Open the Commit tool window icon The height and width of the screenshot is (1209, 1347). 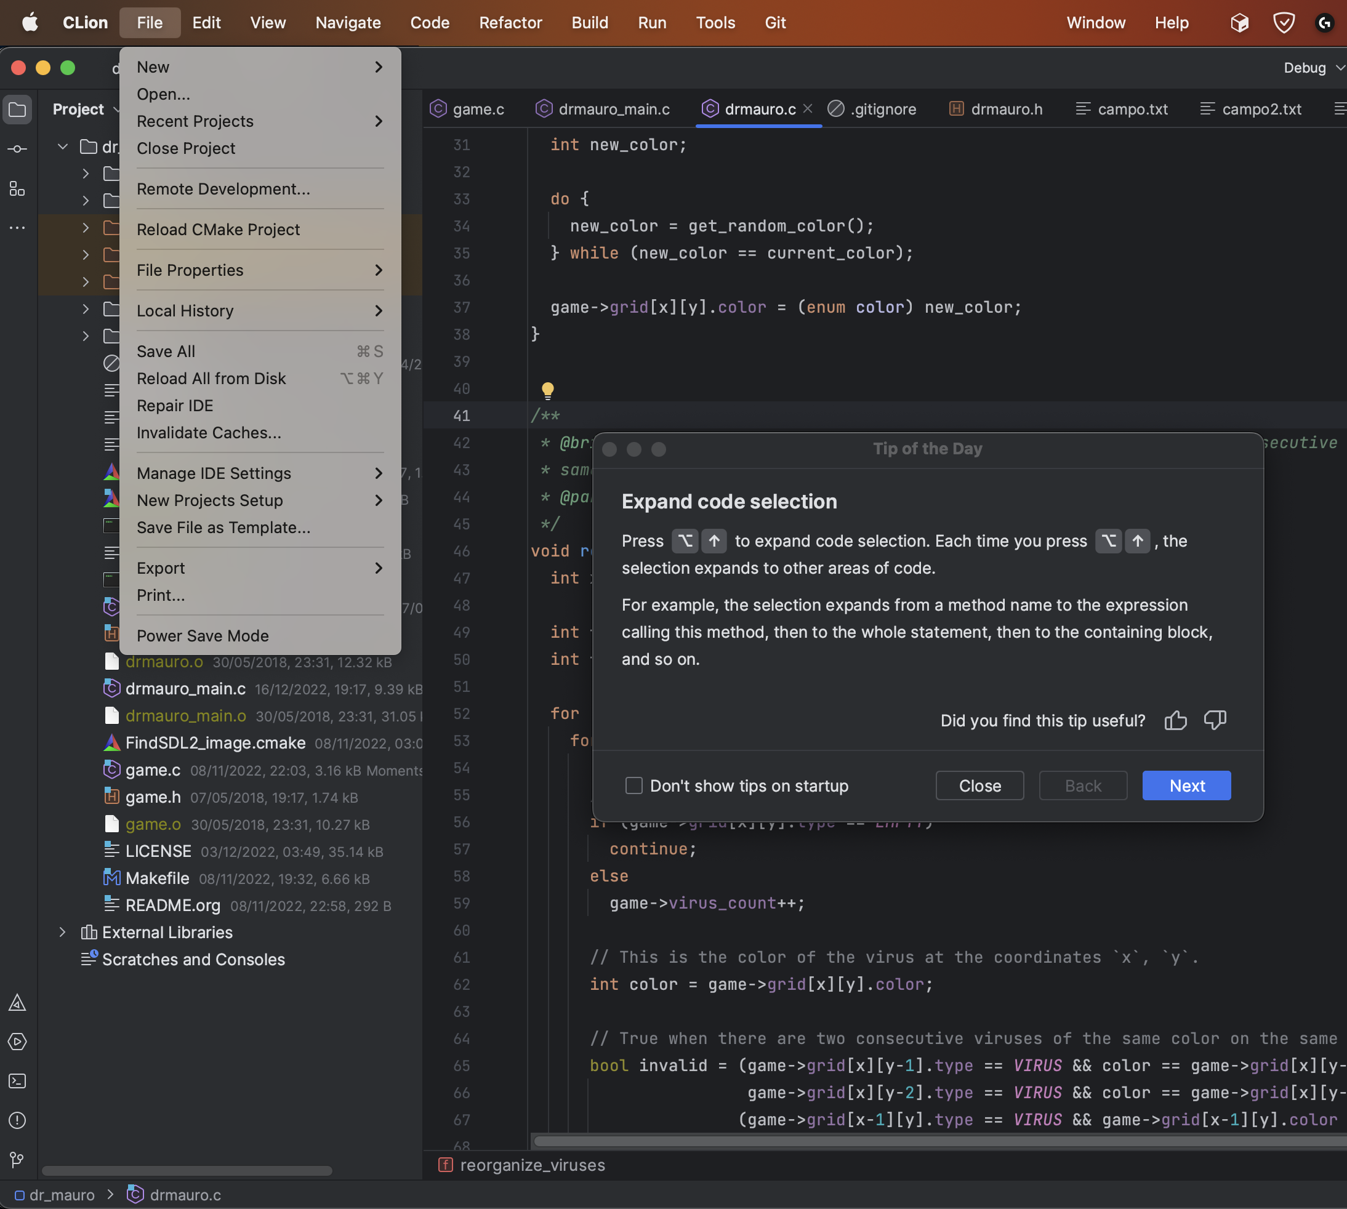[x=17, y=149]
